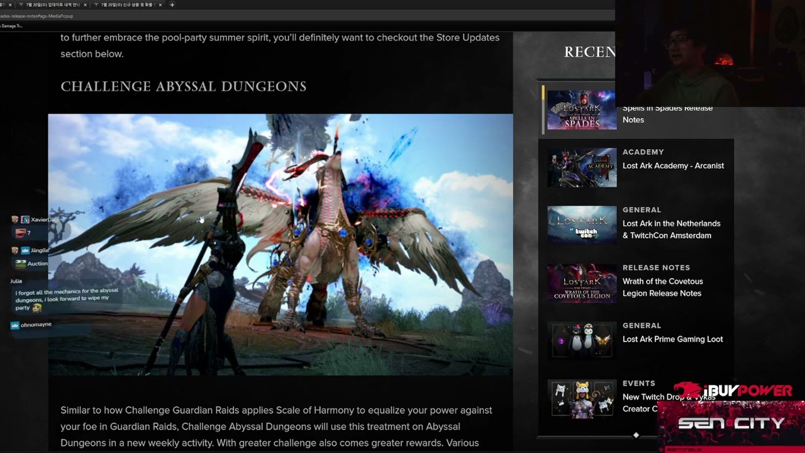Open Lost Ark in the Netherlands & TwitchCon Amsterdam

(x=672, y=230)
